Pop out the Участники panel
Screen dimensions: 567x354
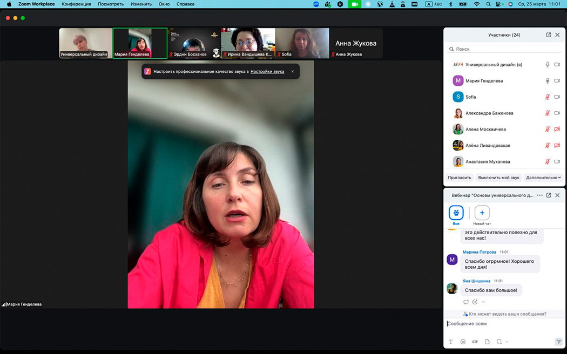tap(549, 35)
